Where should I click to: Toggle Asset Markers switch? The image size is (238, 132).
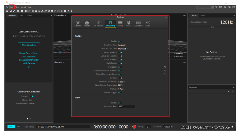pyautogui.click(x=120, y=60)
